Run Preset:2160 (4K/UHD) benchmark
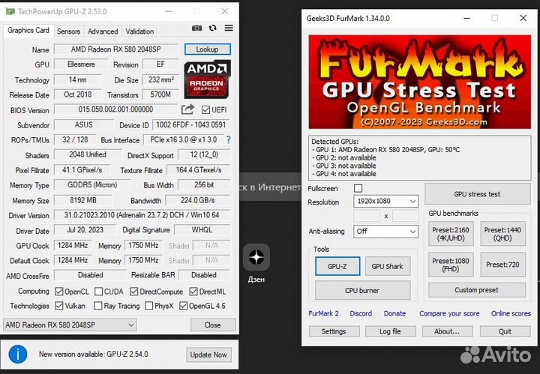 coord(451,234)
